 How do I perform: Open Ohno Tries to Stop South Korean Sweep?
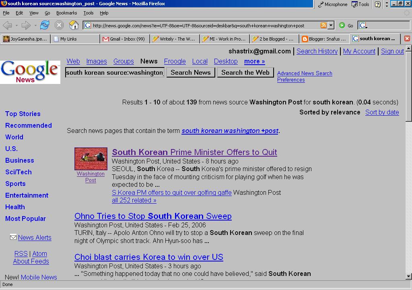click(x=153, y=216)
